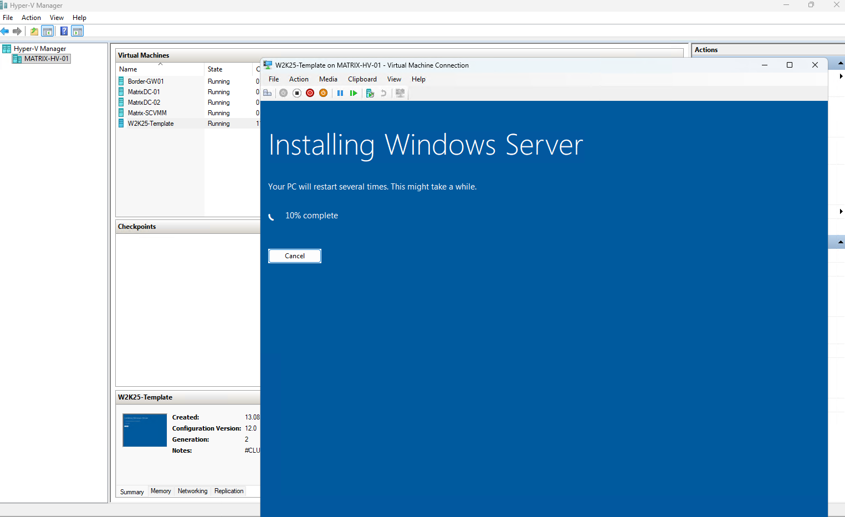Click the Up One Level folder icon

(x=34, y=31)
